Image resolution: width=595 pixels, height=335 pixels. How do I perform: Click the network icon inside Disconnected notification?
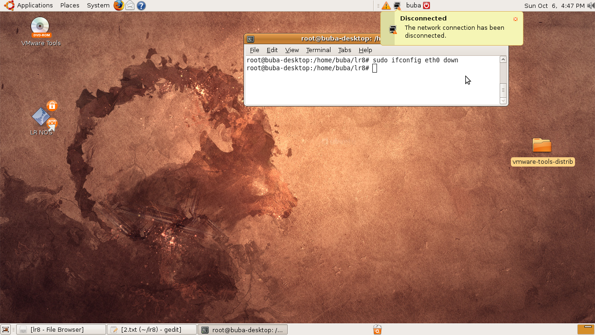(393, 30)
